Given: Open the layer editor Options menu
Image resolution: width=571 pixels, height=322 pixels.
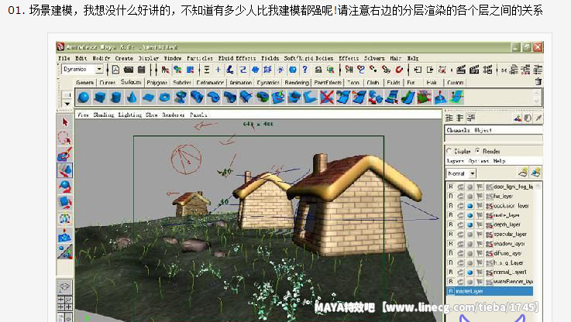Looking at the screenshot, I should (x=478, y=160).
